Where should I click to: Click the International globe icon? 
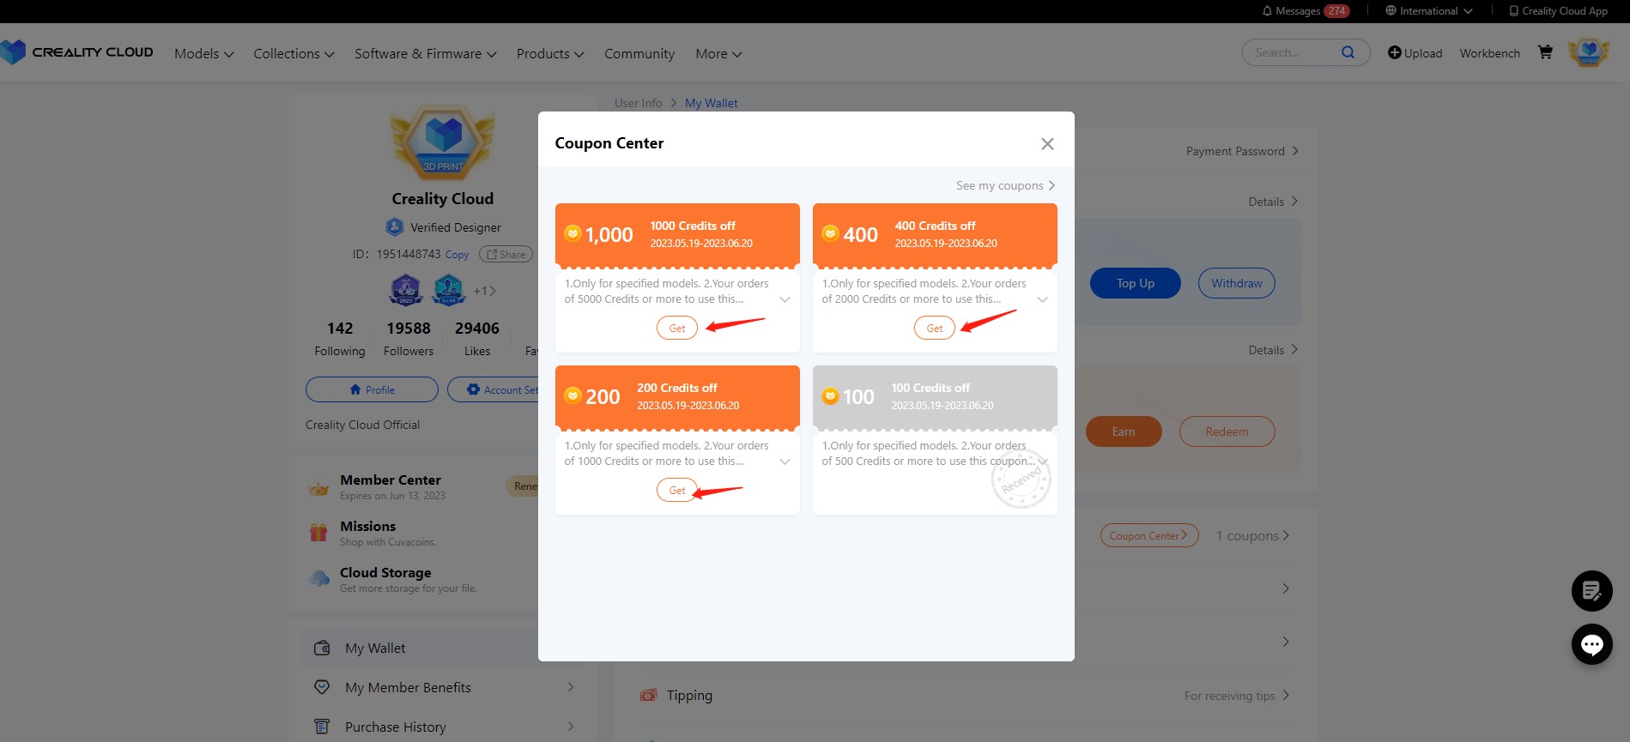[x=1391, y=11]
